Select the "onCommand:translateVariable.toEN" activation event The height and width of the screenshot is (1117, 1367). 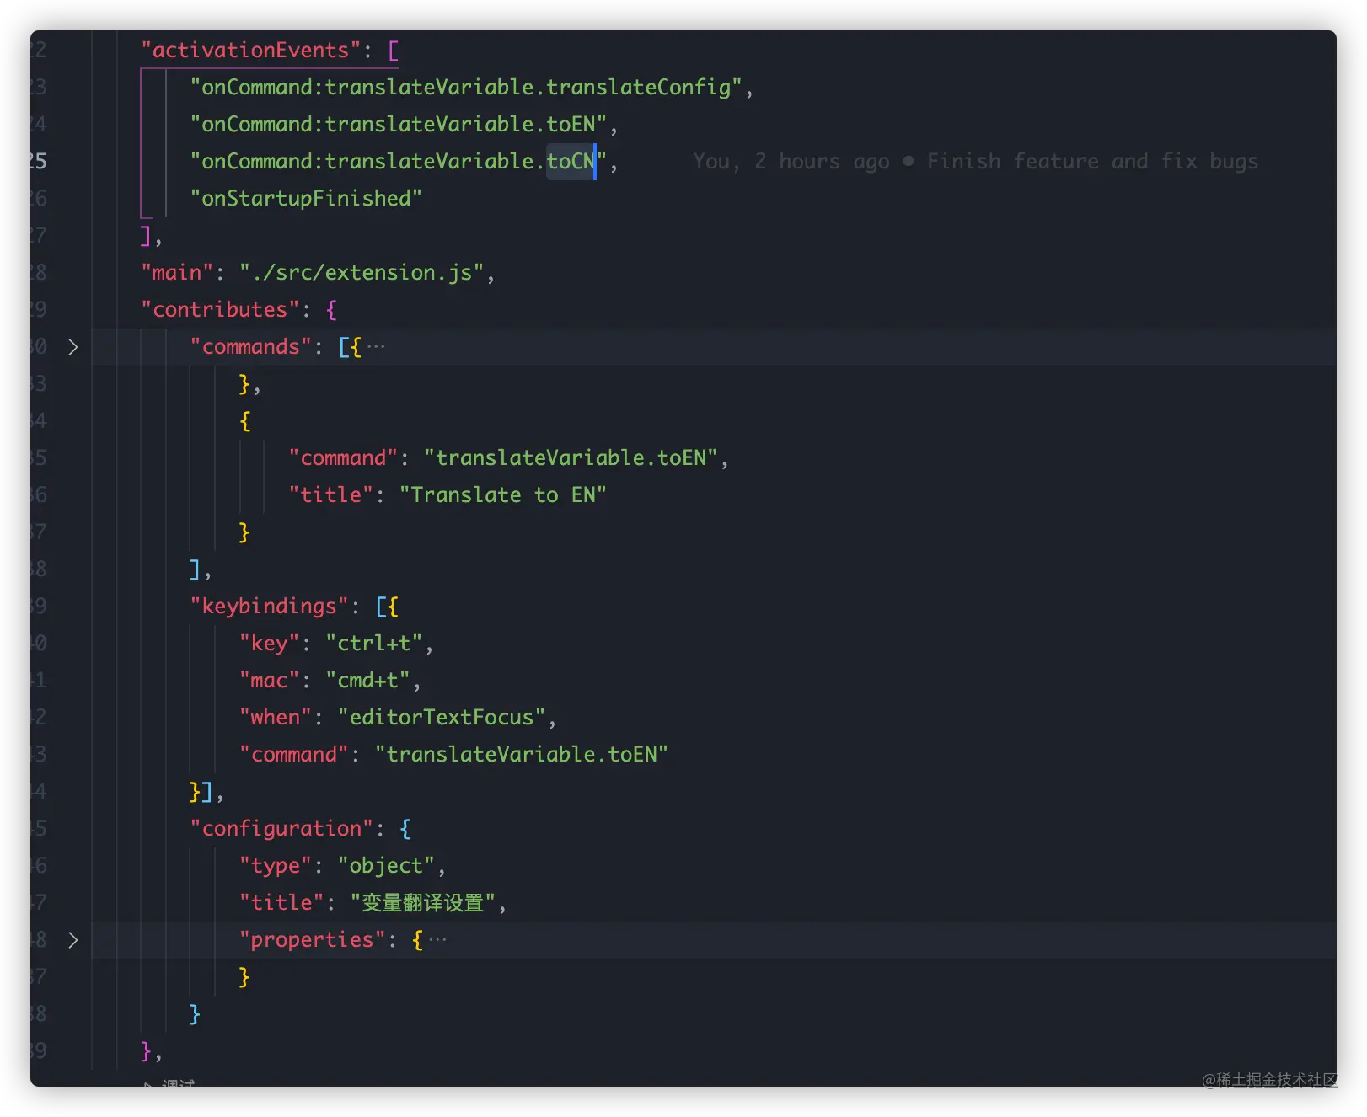click(x=399, y=125)
